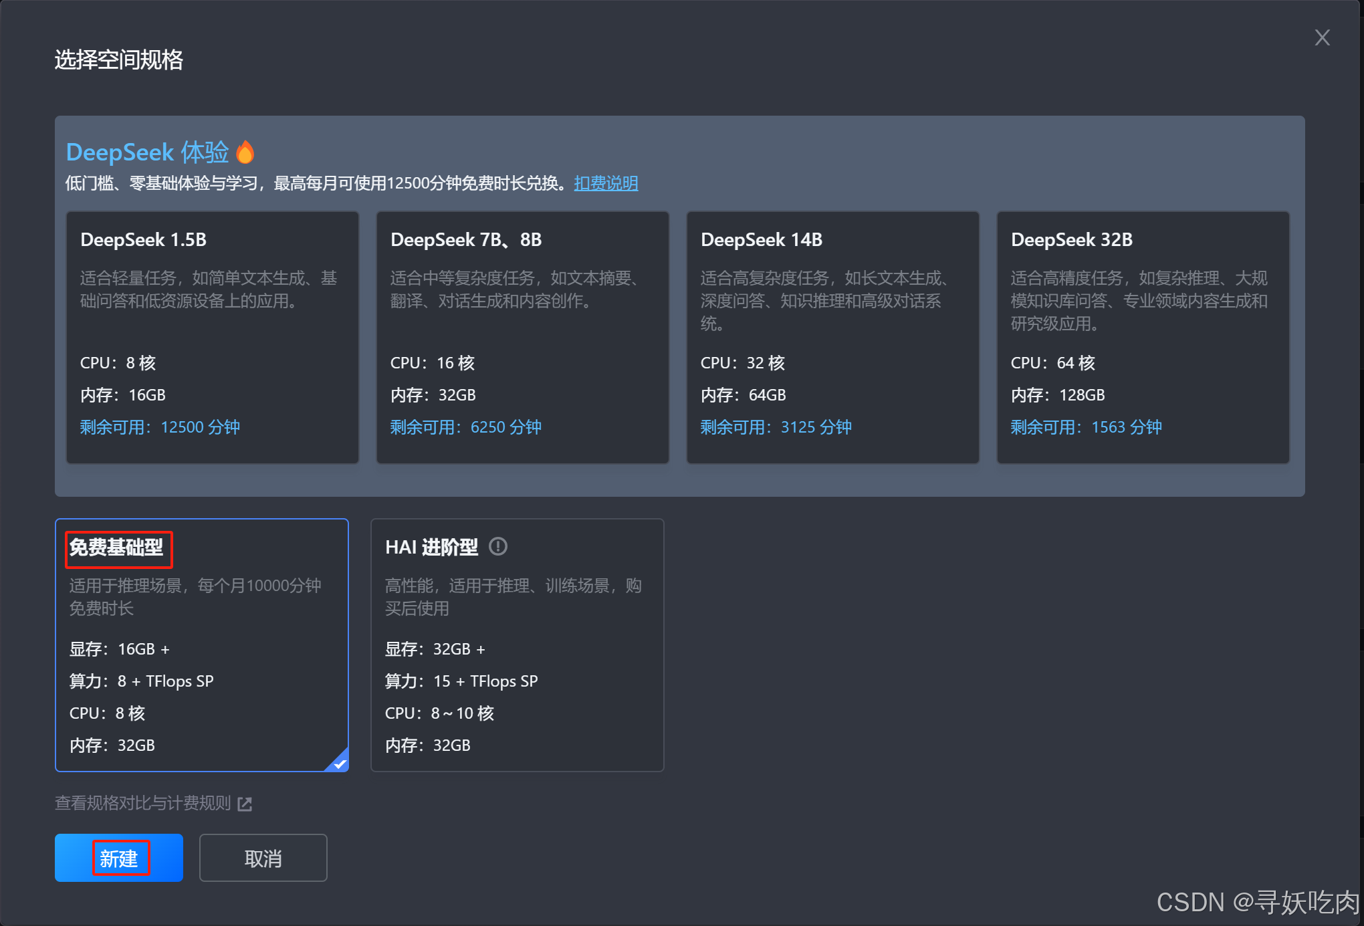Pick the DeepSeek 14B spec card
The width and height of the screenshot is (1364, 926).
pyautogui.click(x=833, y=337)
